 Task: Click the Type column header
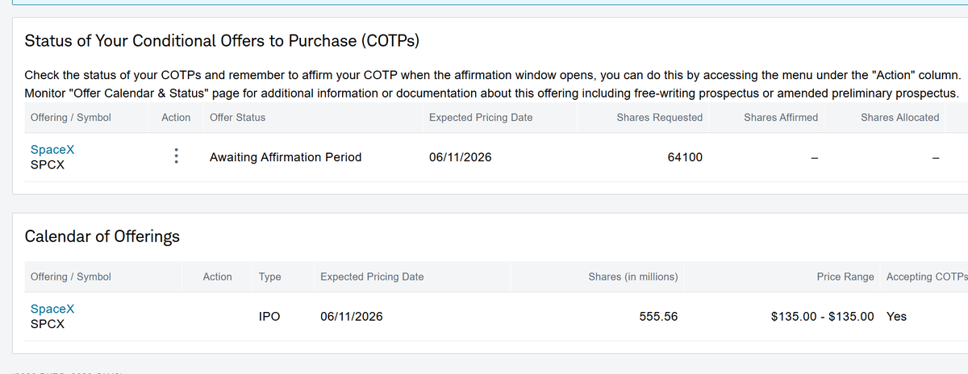269,276
